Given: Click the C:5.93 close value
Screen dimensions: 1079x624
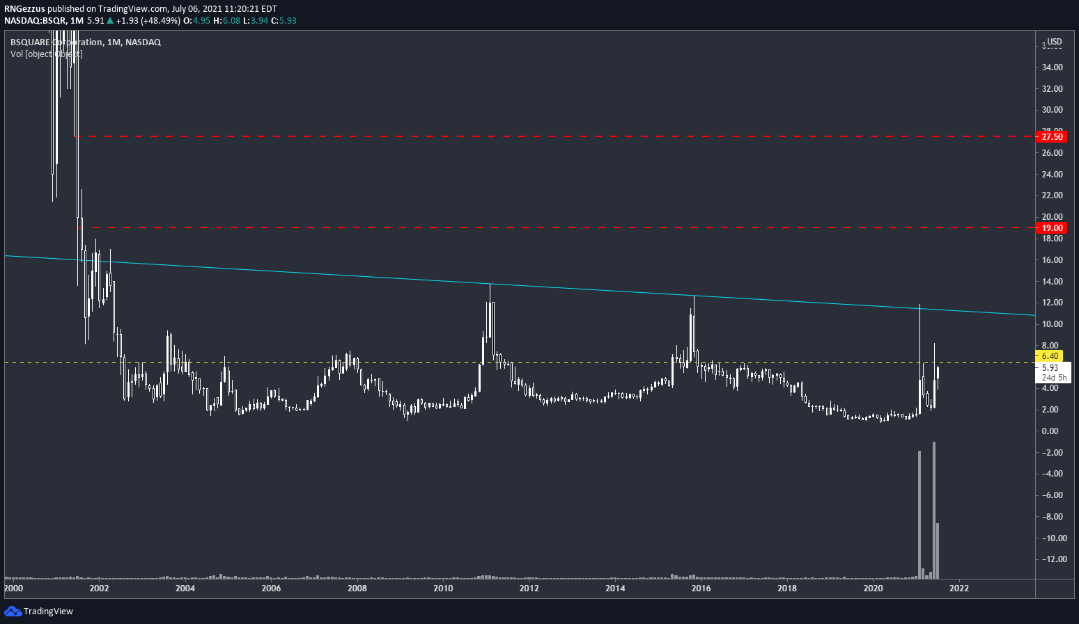Looking at the screenshot, I should click(284, 21).
